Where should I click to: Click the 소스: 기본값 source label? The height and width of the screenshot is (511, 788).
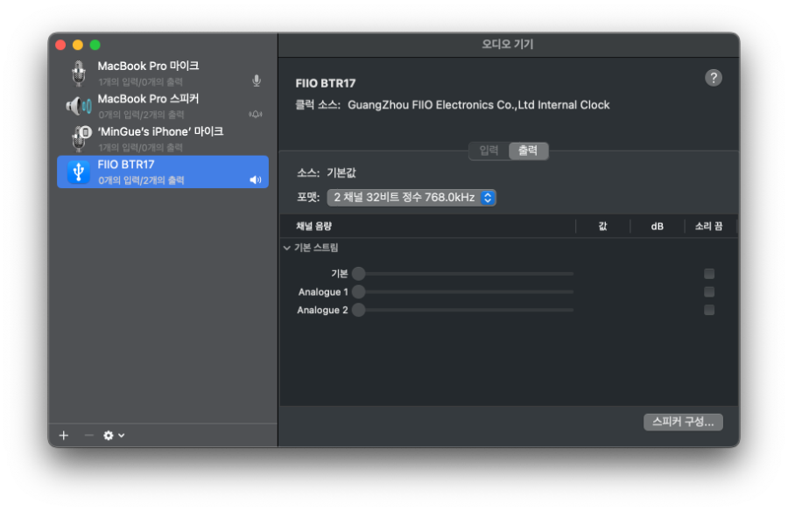tap(327, 173)
